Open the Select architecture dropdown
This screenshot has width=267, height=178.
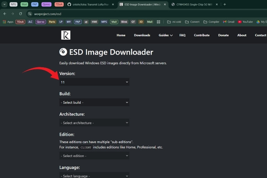[94, 122]
